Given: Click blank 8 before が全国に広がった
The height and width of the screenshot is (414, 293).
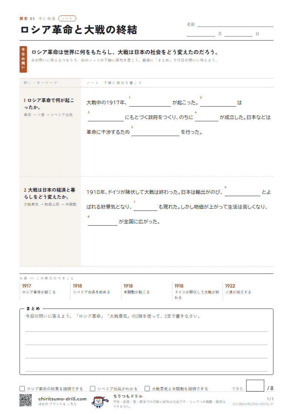Looking at the screenshot, I should click(x=103, y=222).
